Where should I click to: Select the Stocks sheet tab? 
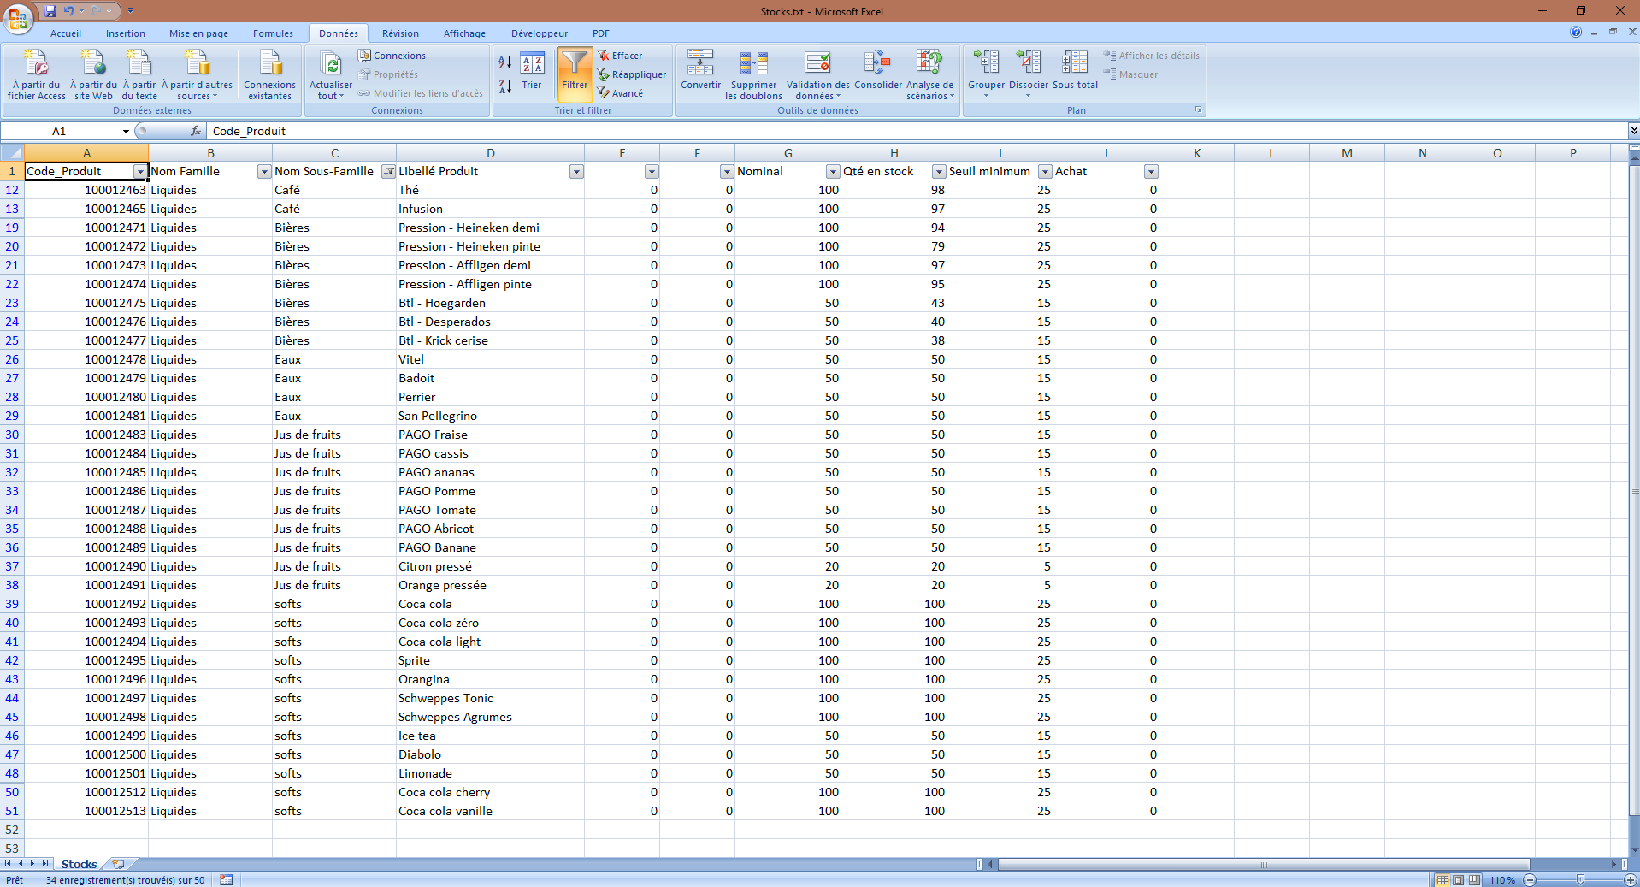(x=79, y=864)
